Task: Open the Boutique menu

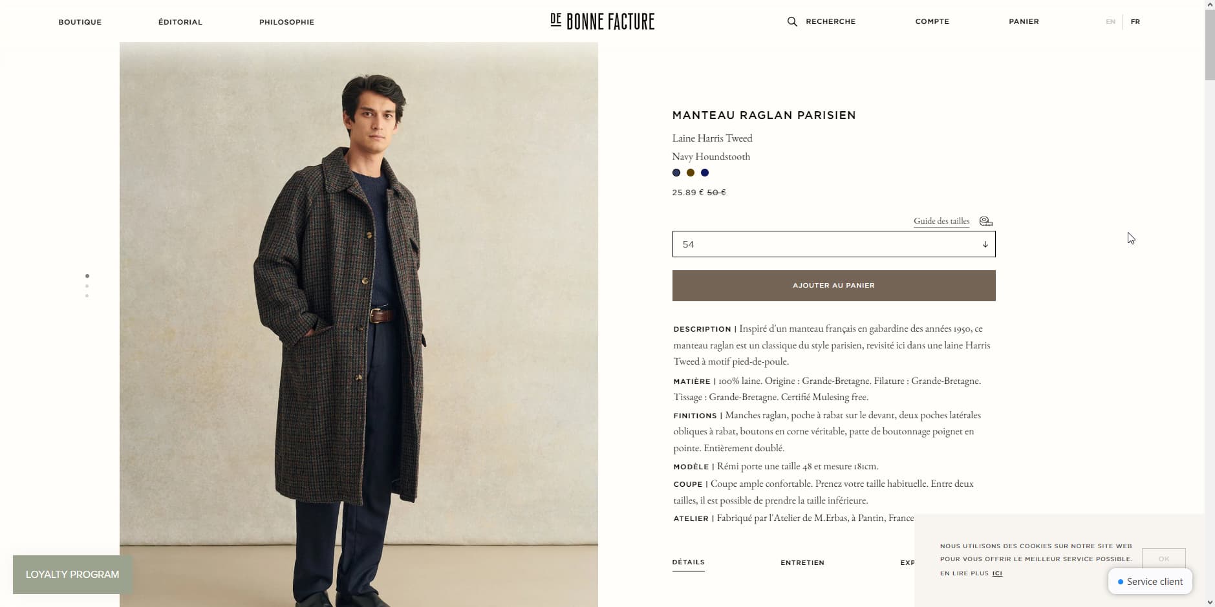Action: (x=80, y=22)
